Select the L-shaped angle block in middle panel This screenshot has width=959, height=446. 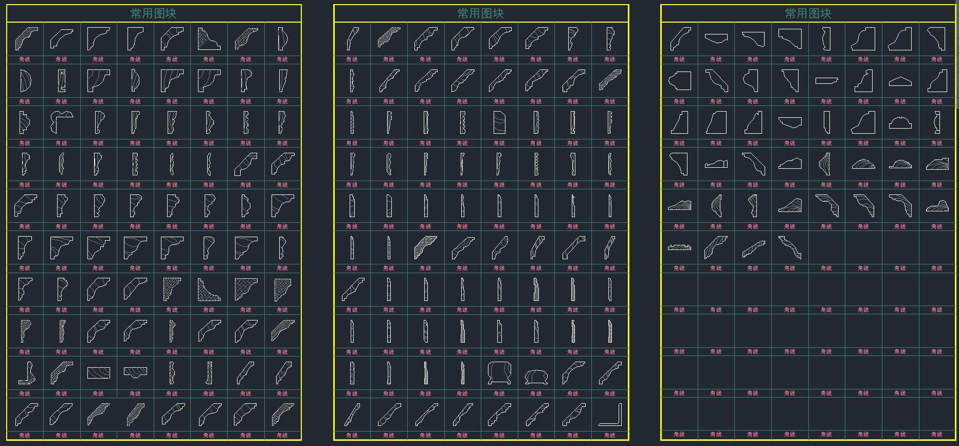pyautogui.click(x=610, y=415)
